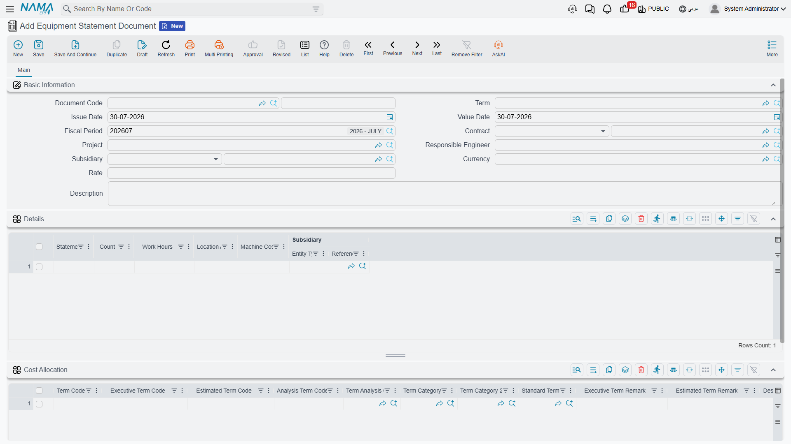The image size is (791, 444).
Task: Go to Last record
Action: tap(437, 48)
